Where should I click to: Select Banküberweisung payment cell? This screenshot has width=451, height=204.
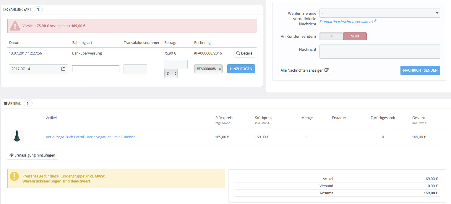click(87, 53)
